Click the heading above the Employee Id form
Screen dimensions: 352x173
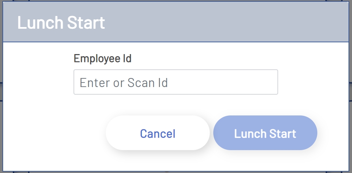pos(61,23)
